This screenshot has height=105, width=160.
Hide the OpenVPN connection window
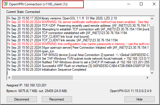(139, 99)
